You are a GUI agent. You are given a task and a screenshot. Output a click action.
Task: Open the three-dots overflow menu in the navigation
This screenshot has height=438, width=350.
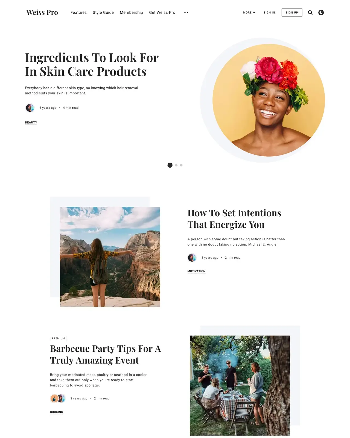186,13
